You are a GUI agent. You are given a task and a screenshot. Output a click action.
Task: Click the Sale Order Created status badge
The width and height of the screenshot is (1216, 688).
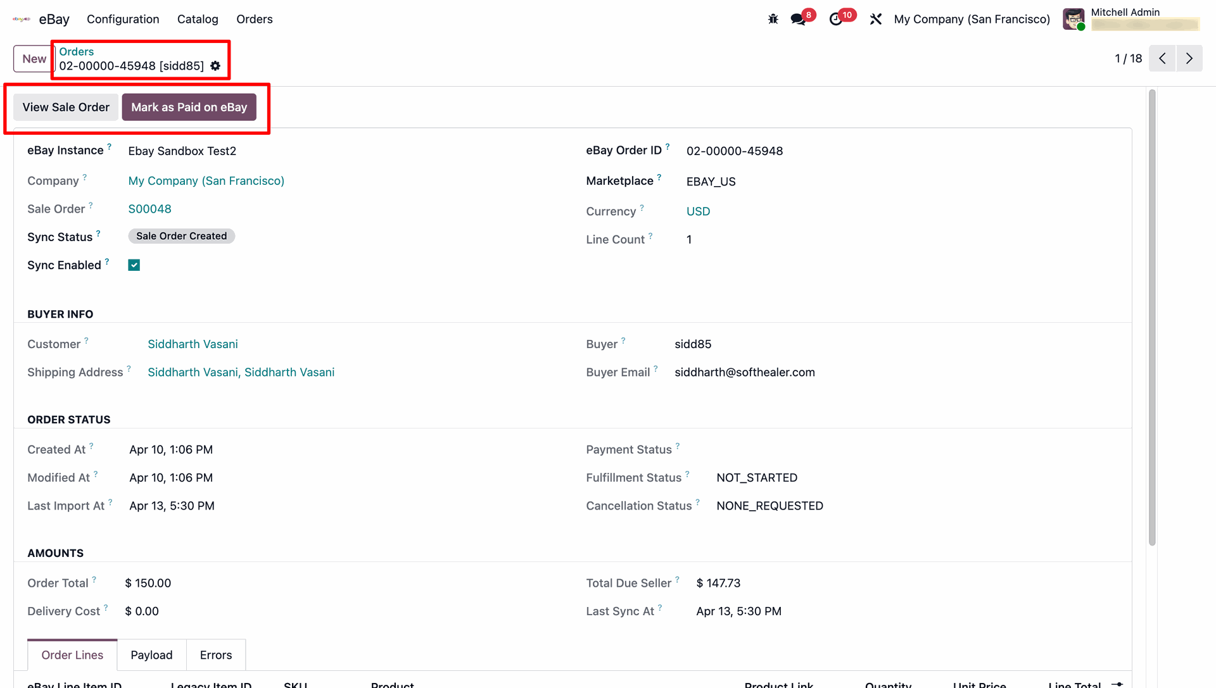pyautogui.click(x=182, y=236)
